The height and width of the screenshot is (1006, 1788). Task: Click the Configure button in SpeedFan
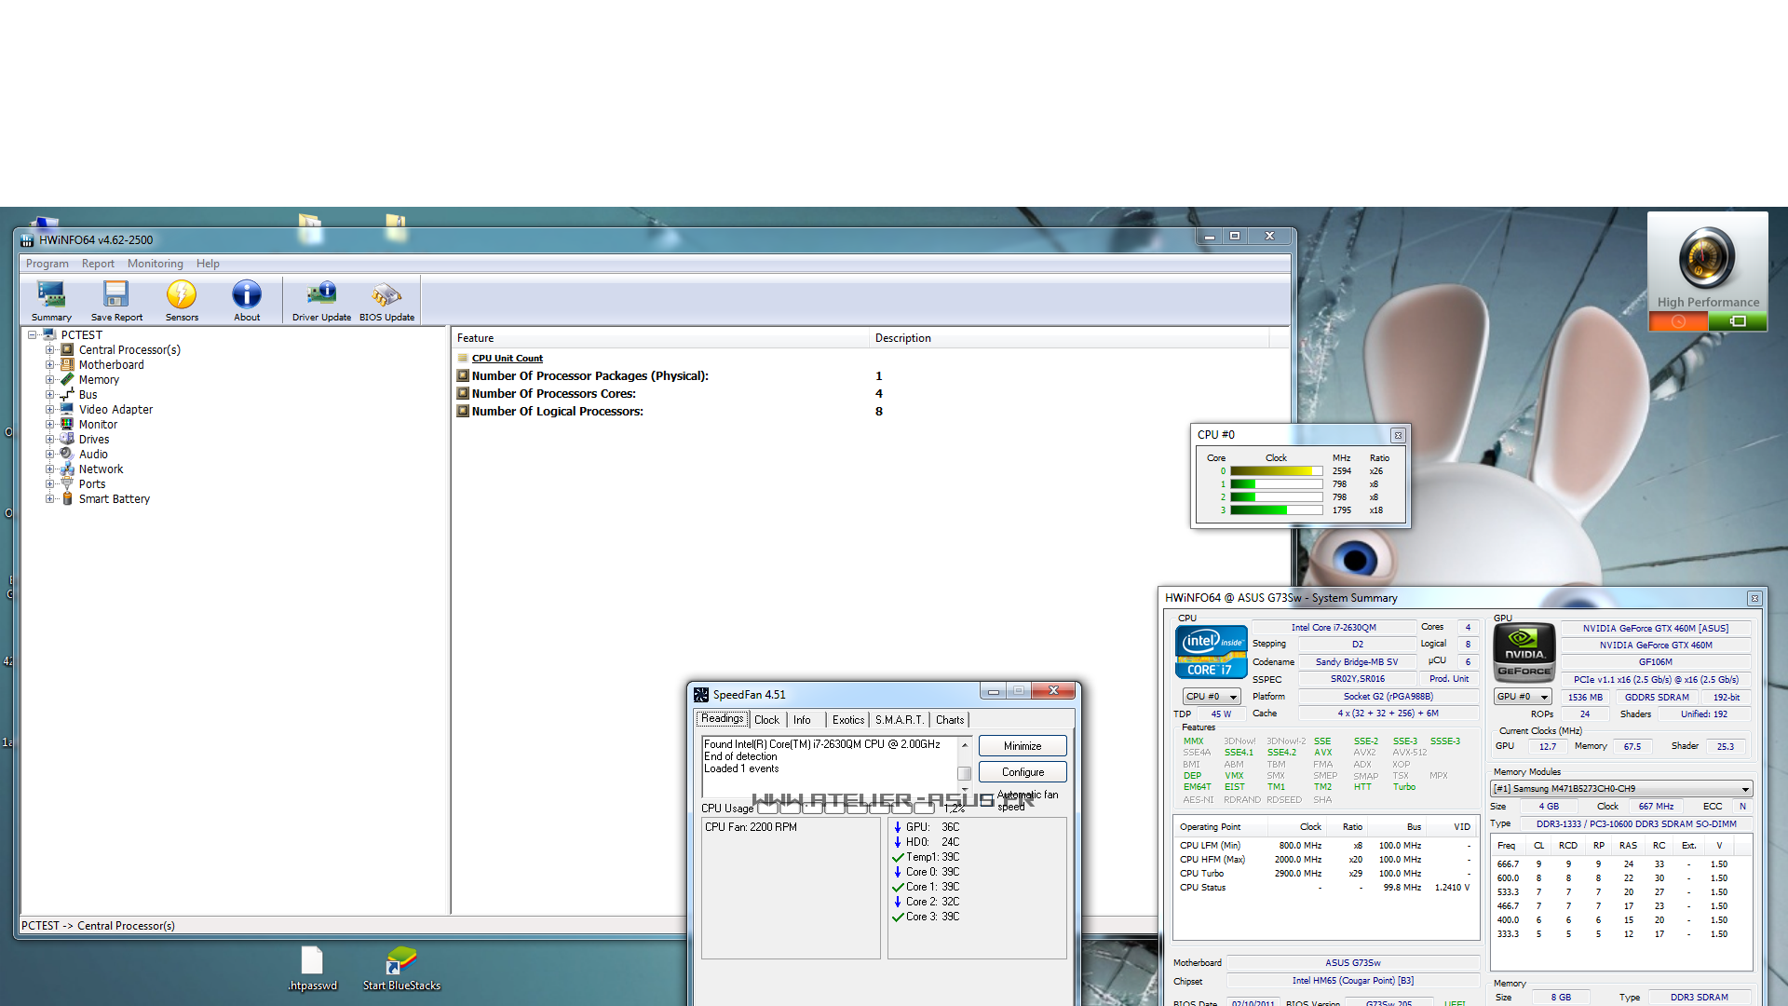click(x=1023, y=772)
